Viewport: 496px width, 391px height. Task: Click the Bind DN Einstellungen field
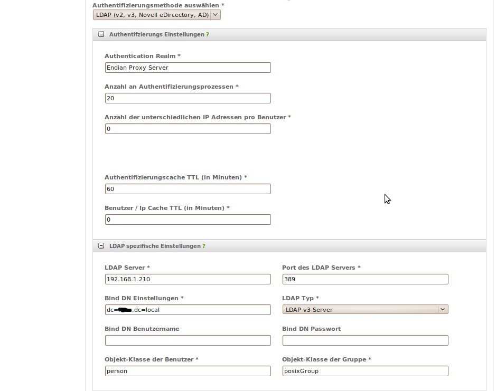tap(188, 310)
